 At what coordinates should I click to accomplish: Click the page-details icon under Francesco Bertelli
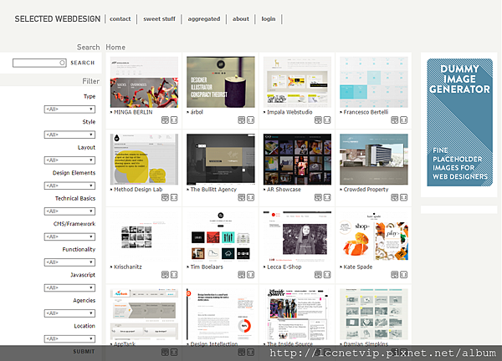[394, 119]
